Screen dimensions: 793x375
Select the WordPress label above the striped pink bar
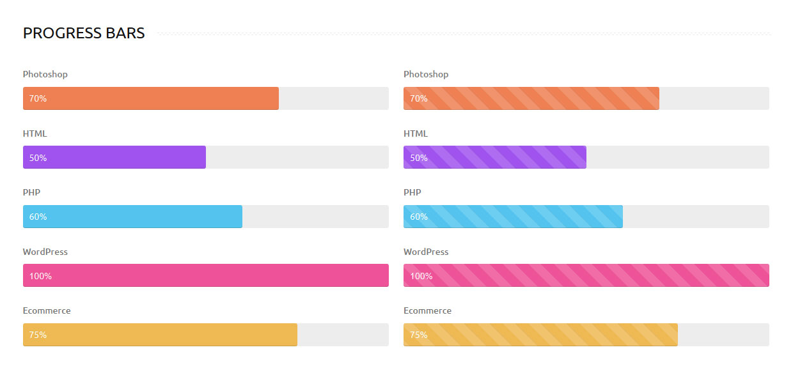426,252
